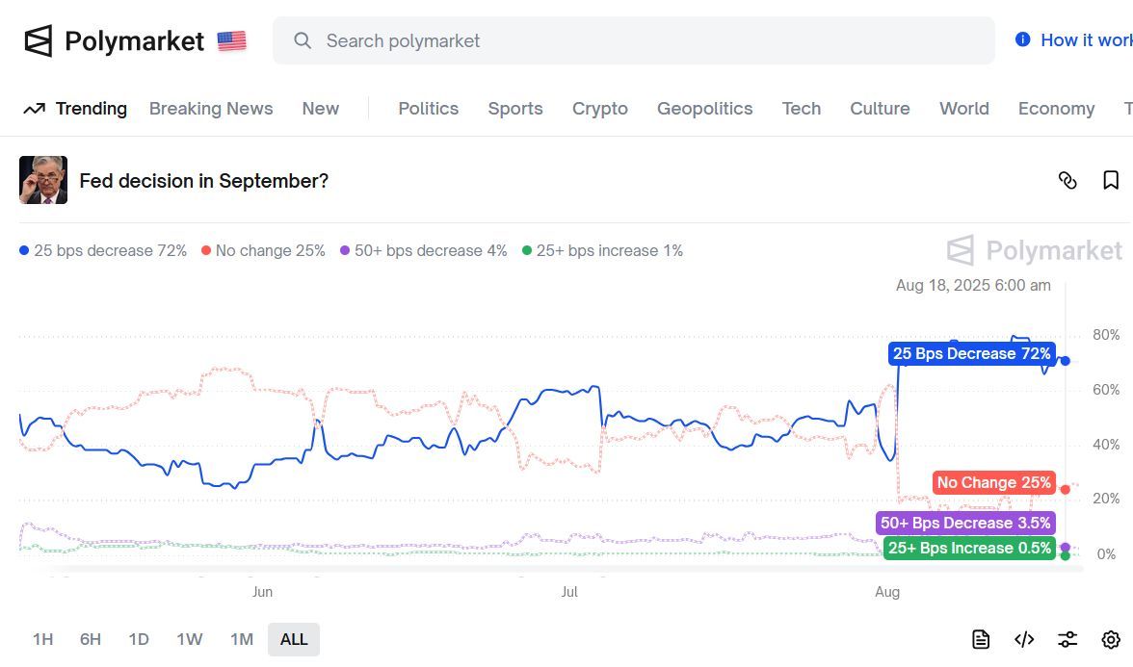Viewport: 1133px width, 667px height.
Task: Click the US flag icon
Action: (x=232, y=41)
